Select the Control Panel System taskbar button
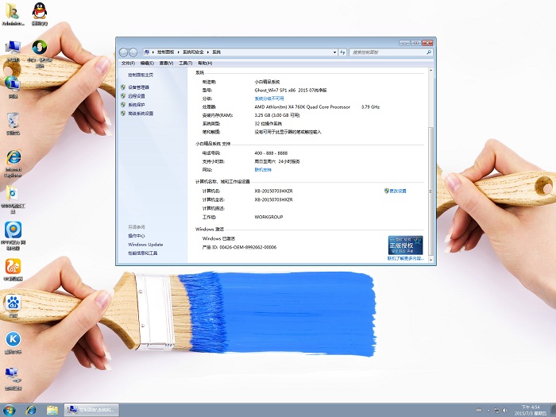The height and width of the screenshot is (417, 556). coord(91,410)
